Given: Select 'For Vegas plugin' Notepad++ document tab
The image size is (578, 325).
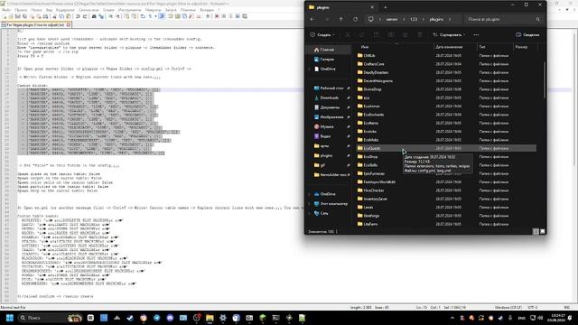Looking at the screenshot, I should tap(36, 24).
